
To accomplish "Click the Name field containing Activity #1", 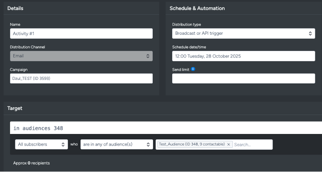I will pyautogui.click(x=81, y=33).
